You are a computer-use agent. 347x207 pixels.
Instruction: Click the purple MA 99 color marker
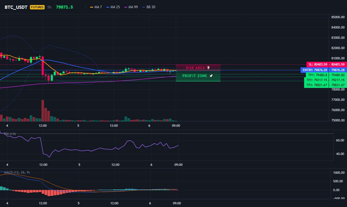[x=126, y=7]
